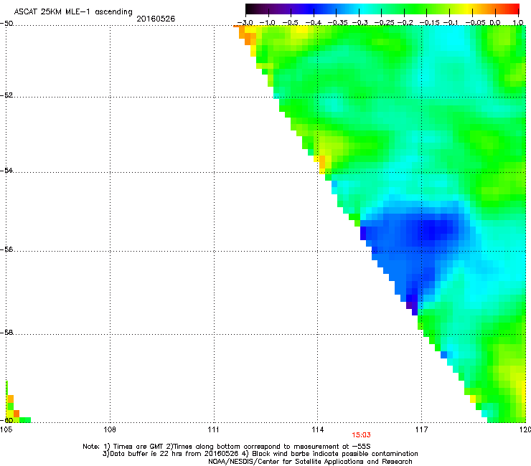Click the color bar label -0.15
Viewport: 531px width, 466px height.
coord(429,22)
